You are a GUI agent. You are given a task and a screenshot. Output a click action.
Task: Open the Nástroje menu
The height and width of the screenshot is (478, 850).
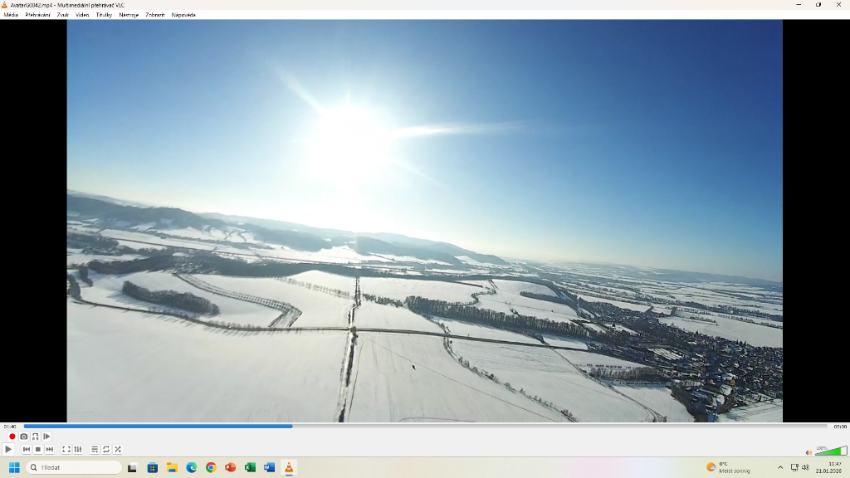[129, 15]
